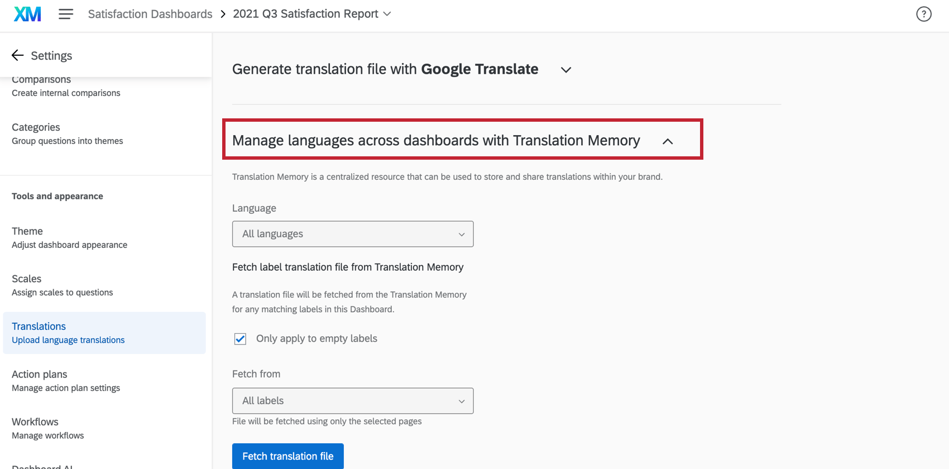949x469 pixels.
Task: Click the Manage languages with Translation Memory heading
Action: pyautogui.click(x=435, y=140)
